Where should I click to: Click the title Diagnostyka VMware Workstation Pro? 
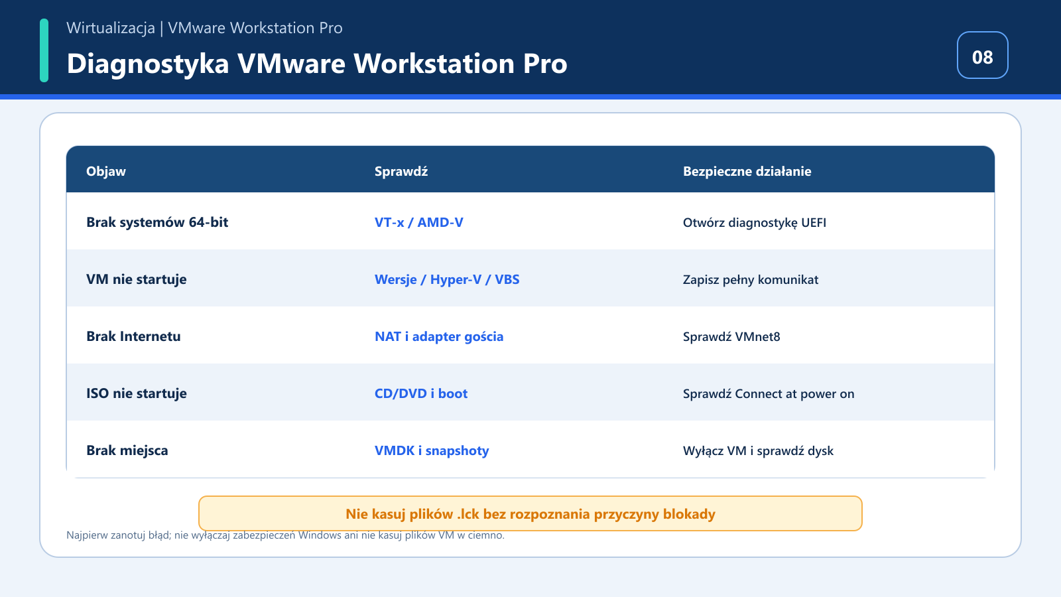[x=317, y=64]
